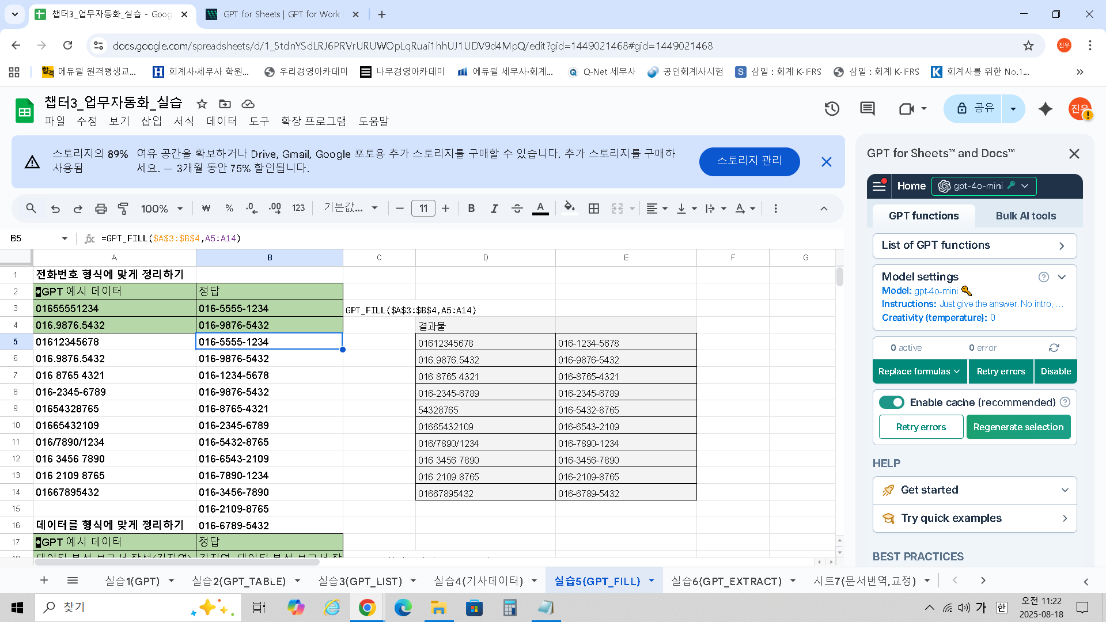Add a new sheet
Viewport: 1106px width, 622px height.
tap(44, 581)
